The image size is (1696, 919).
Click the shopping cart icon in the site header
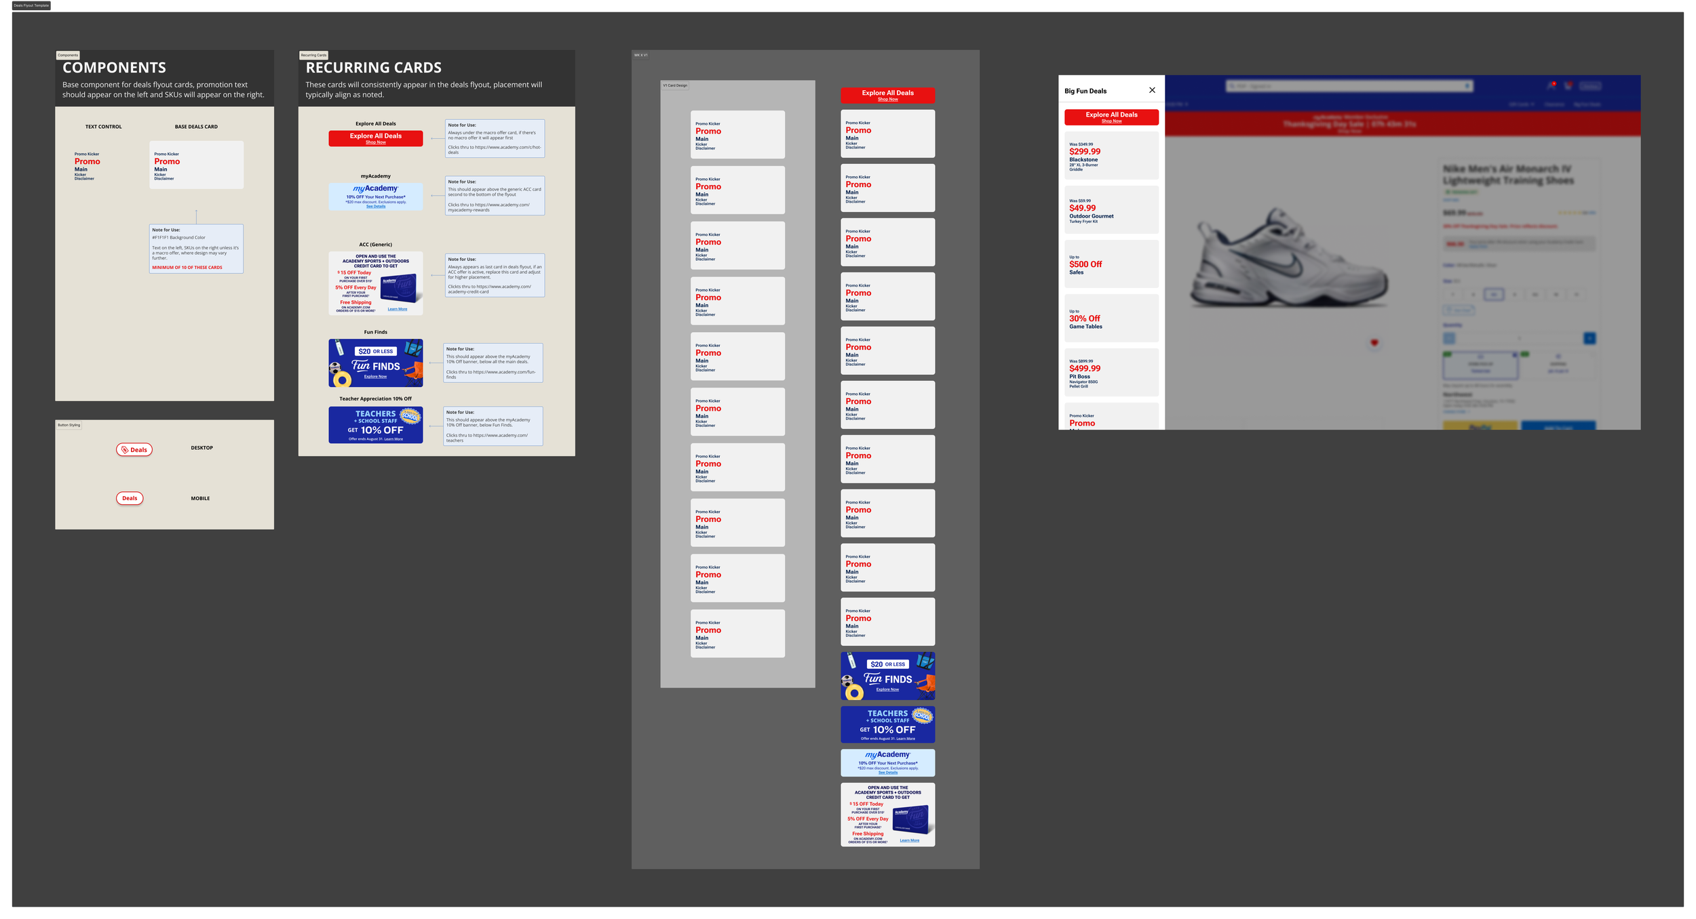[1568, 86]
